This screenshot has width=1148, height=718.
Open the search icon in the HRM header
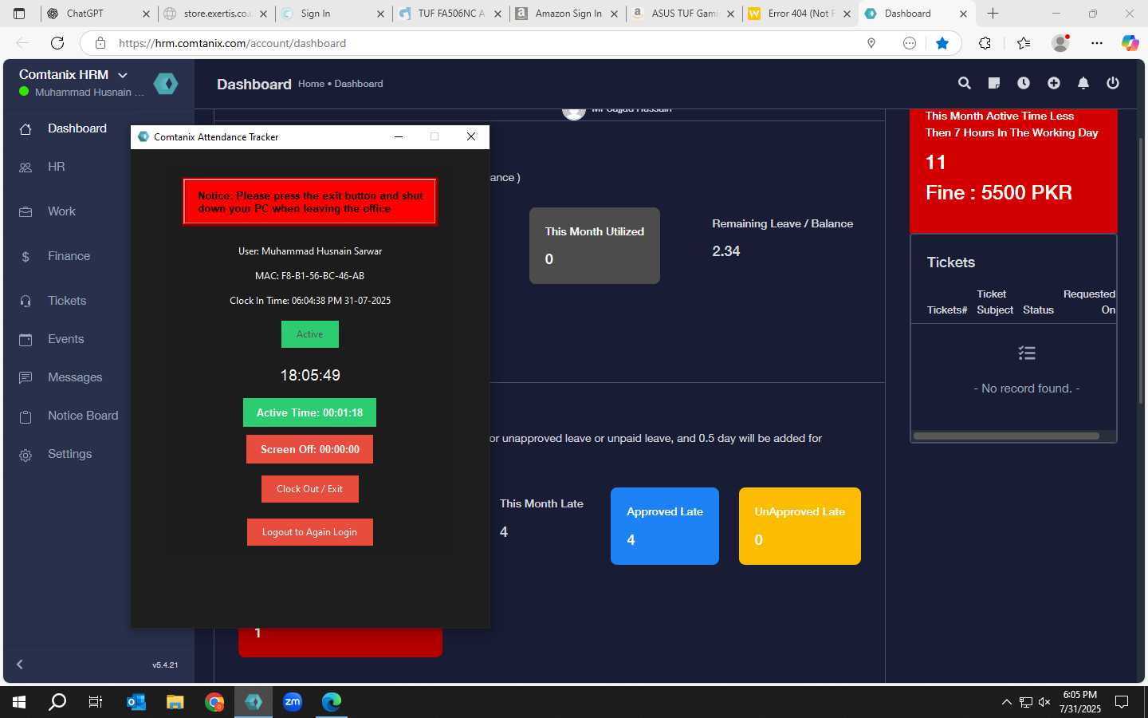[964, 83]
